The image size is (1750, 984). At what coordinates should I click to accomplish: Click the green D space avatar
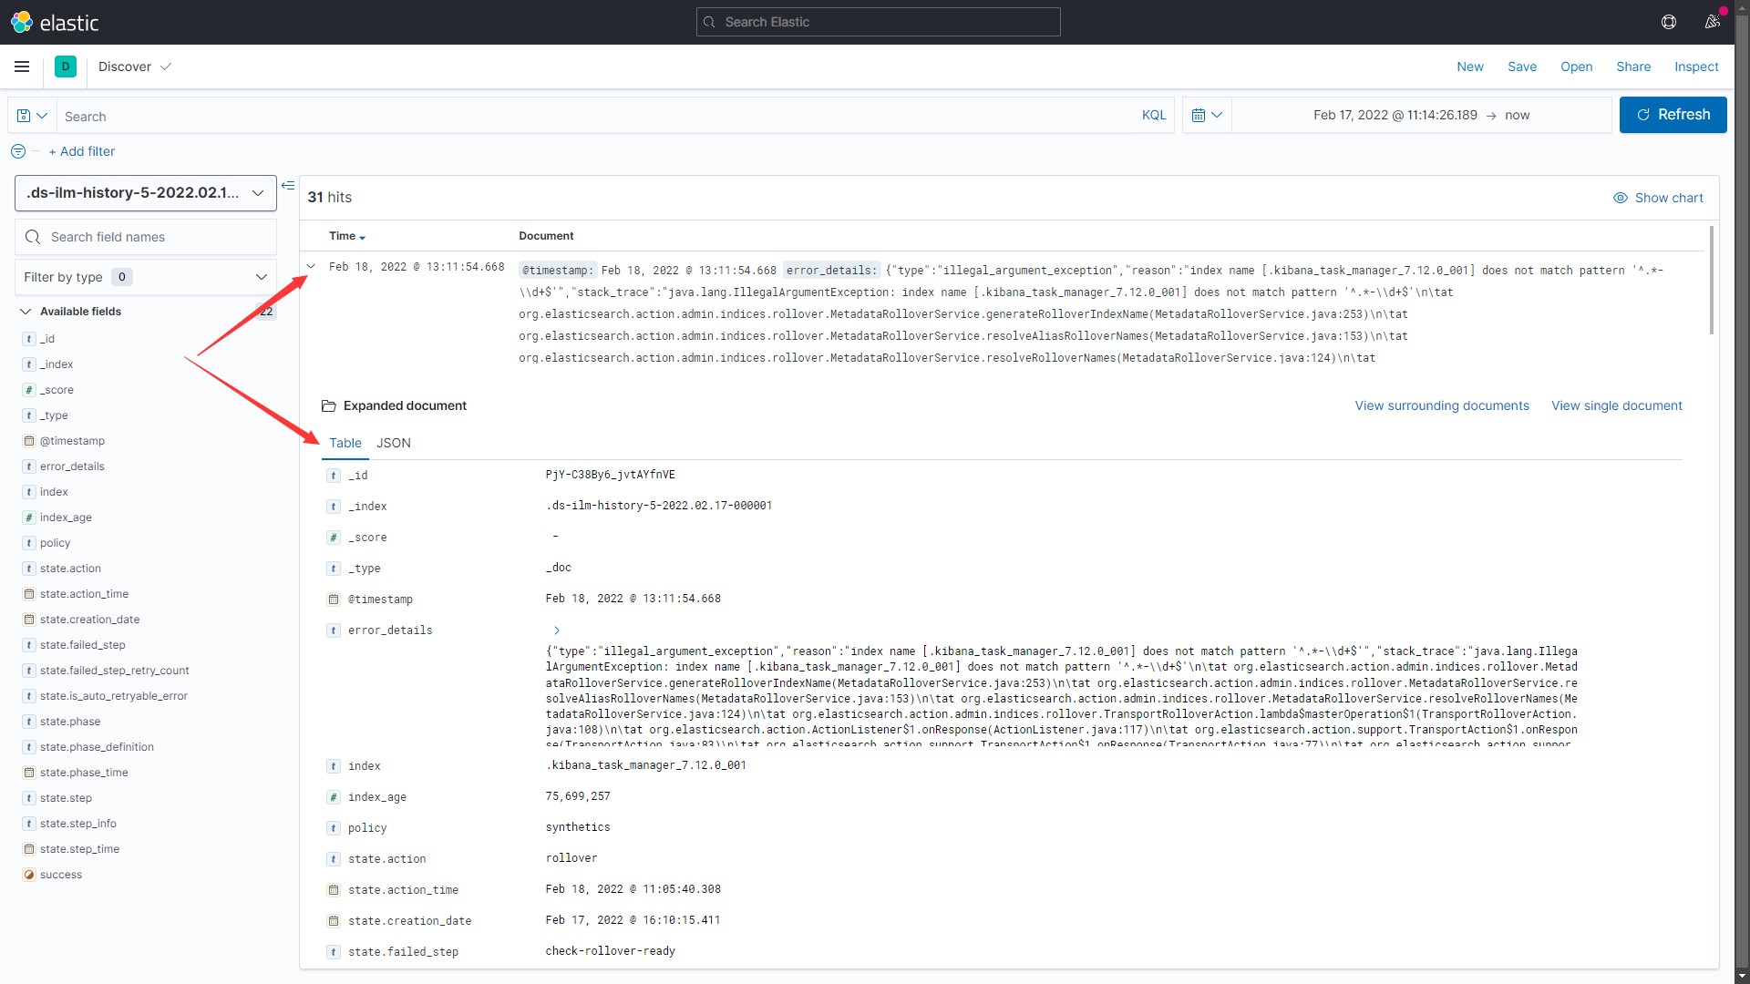pos(66,67)
